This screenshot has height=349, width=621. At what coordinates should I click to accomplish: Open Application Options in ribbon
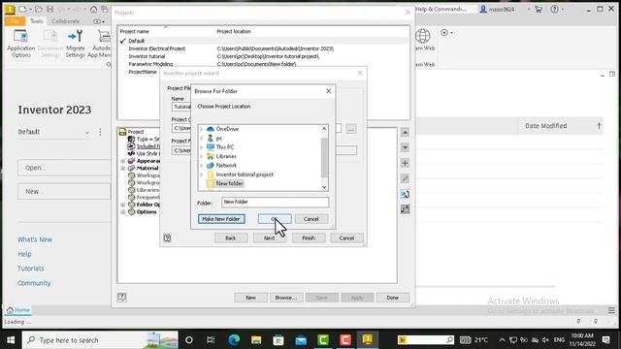click(x=21, y=44)
